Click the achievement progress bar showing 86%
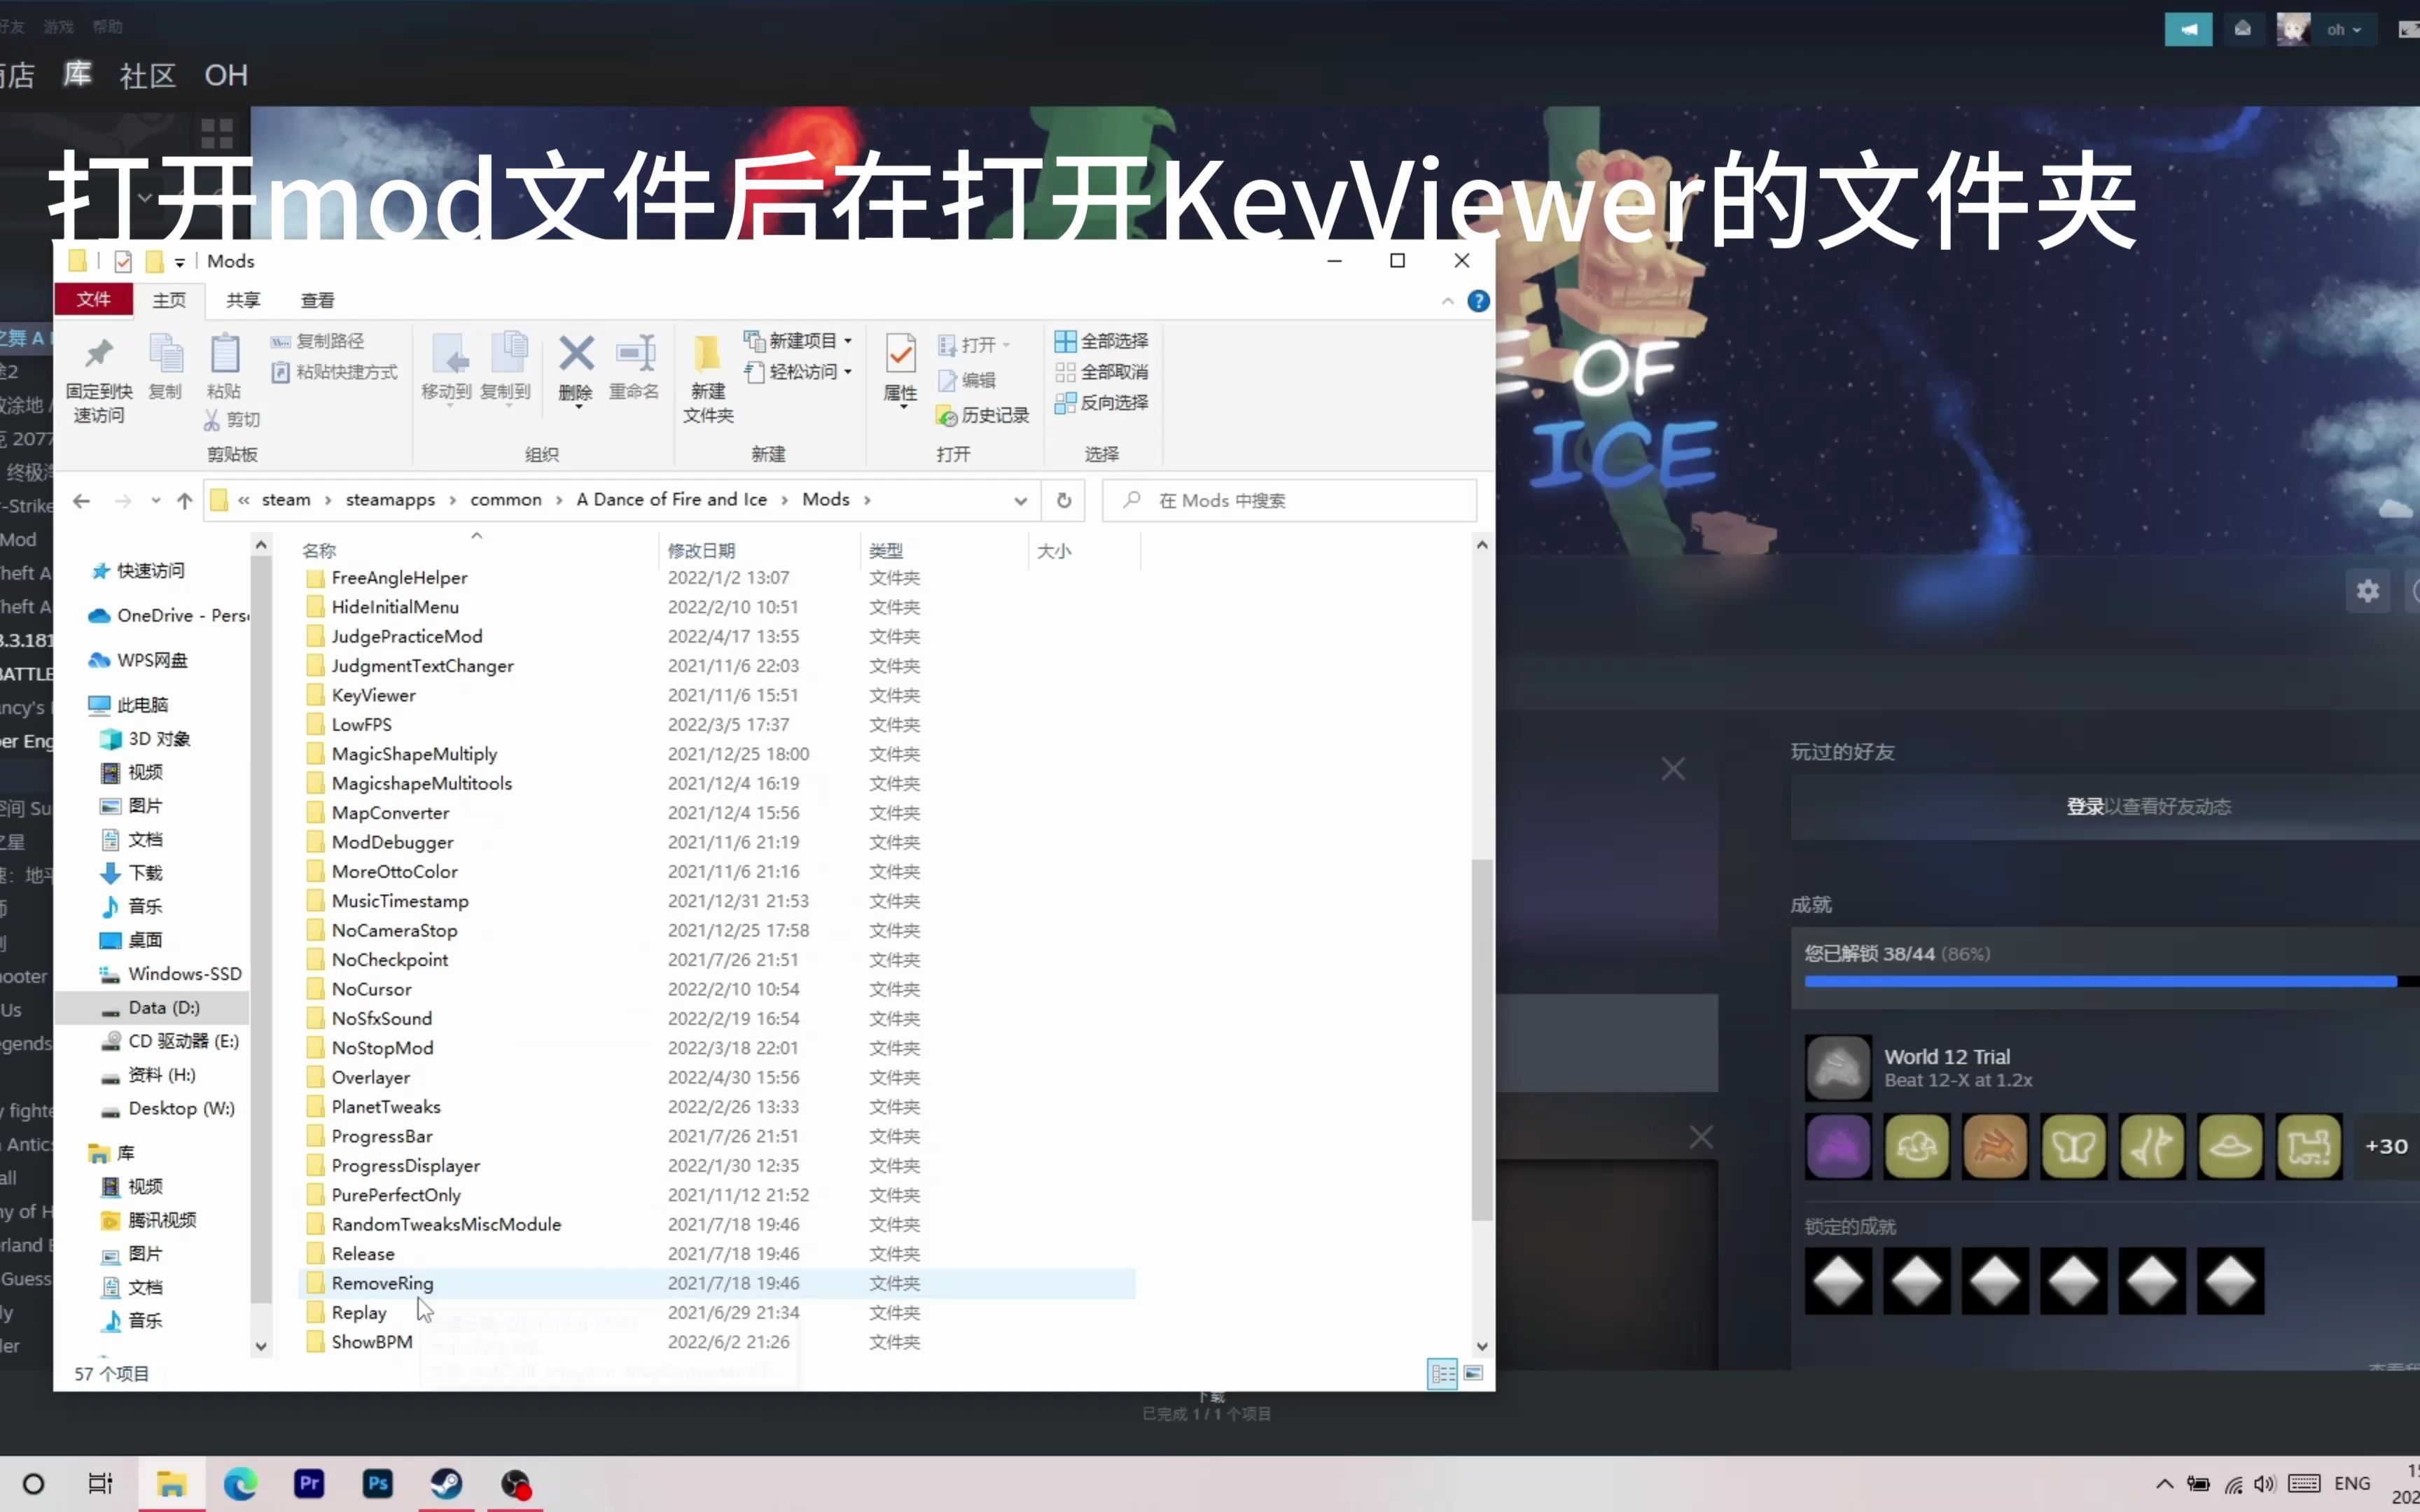Viewport: 2420px width, 1512px height. coord(2100,981)
